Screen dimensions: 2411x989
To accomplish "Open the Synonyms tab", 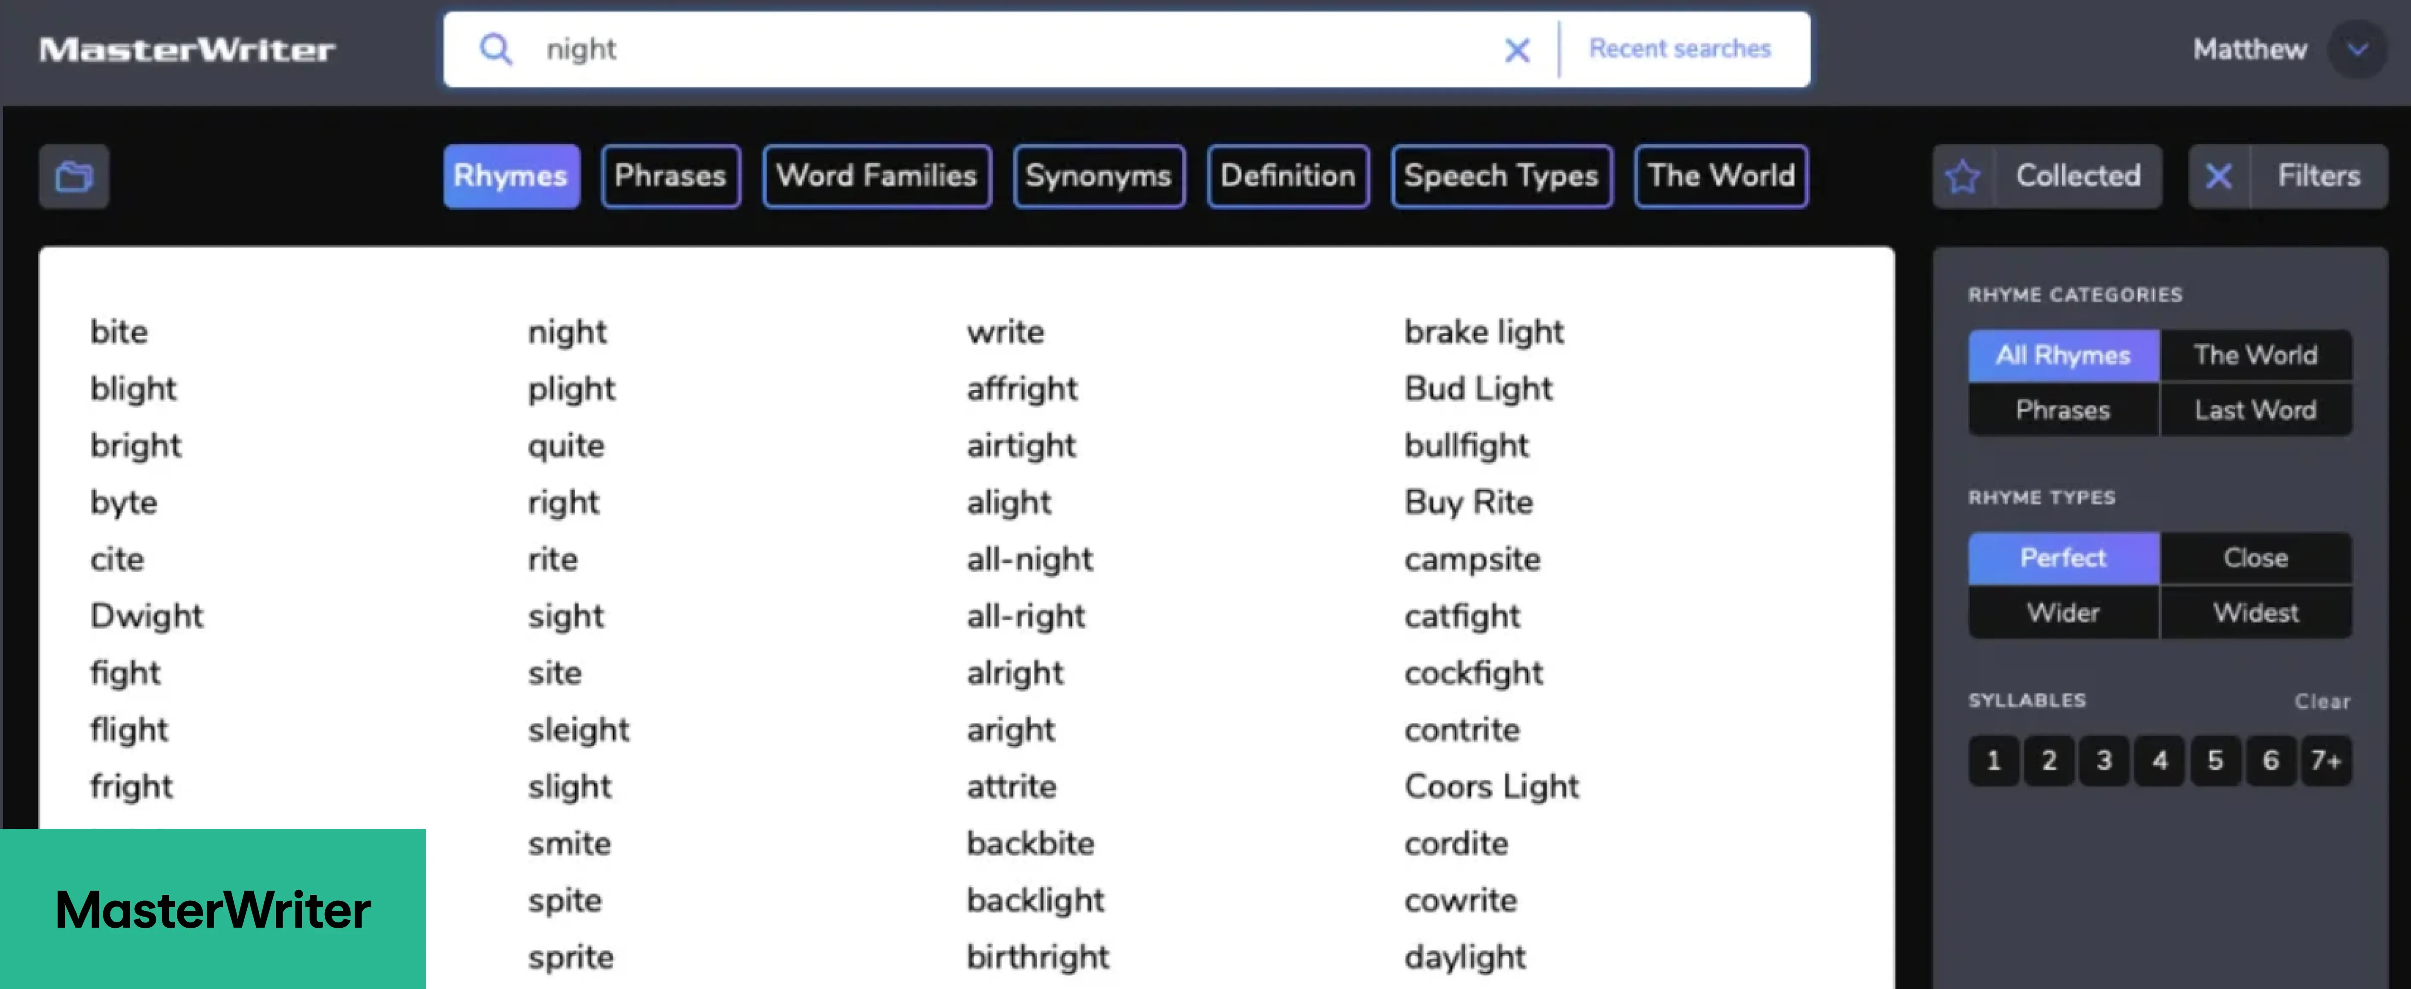I will click(x=1098, y=176).
